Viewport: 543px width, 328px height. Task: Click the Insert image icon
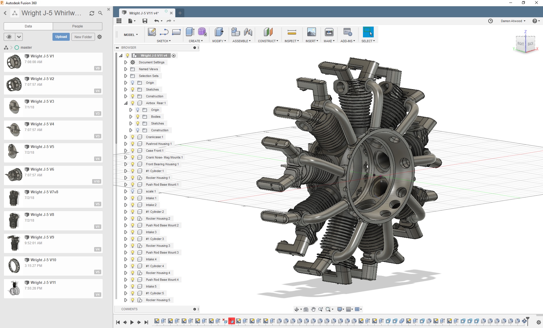tap(311, 32)
